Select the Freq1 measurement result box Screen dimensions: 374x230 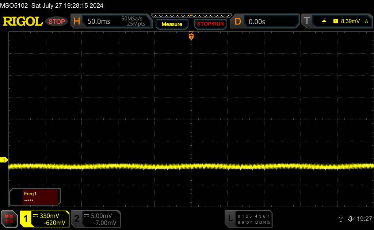point(35,197)
